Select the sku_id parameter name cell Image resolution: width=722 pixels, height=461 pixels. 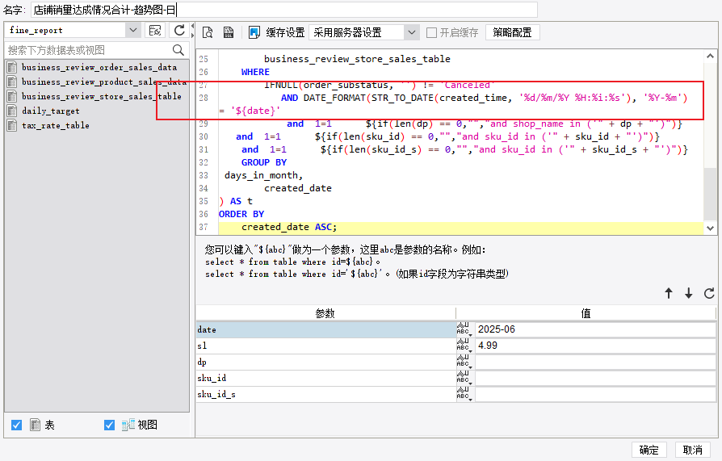(326, 378)
